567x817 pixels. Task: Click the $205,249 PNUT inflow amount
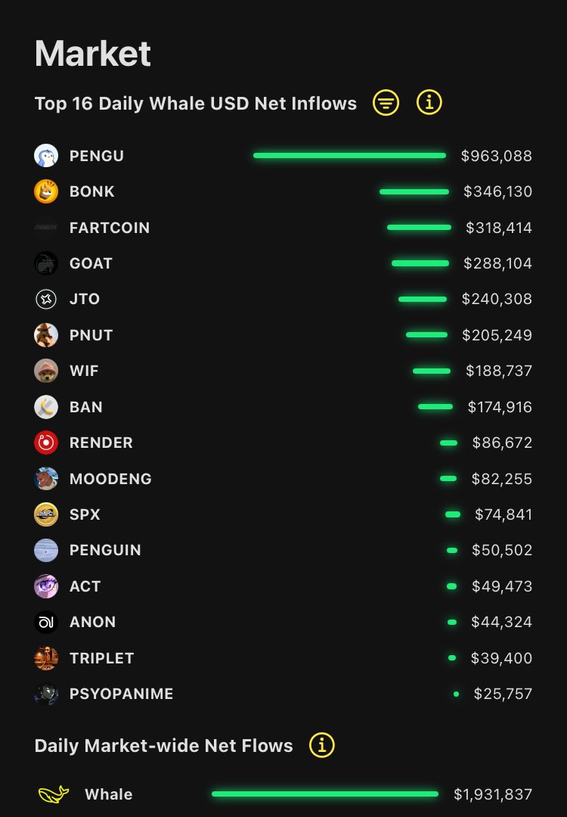point(497,335)
